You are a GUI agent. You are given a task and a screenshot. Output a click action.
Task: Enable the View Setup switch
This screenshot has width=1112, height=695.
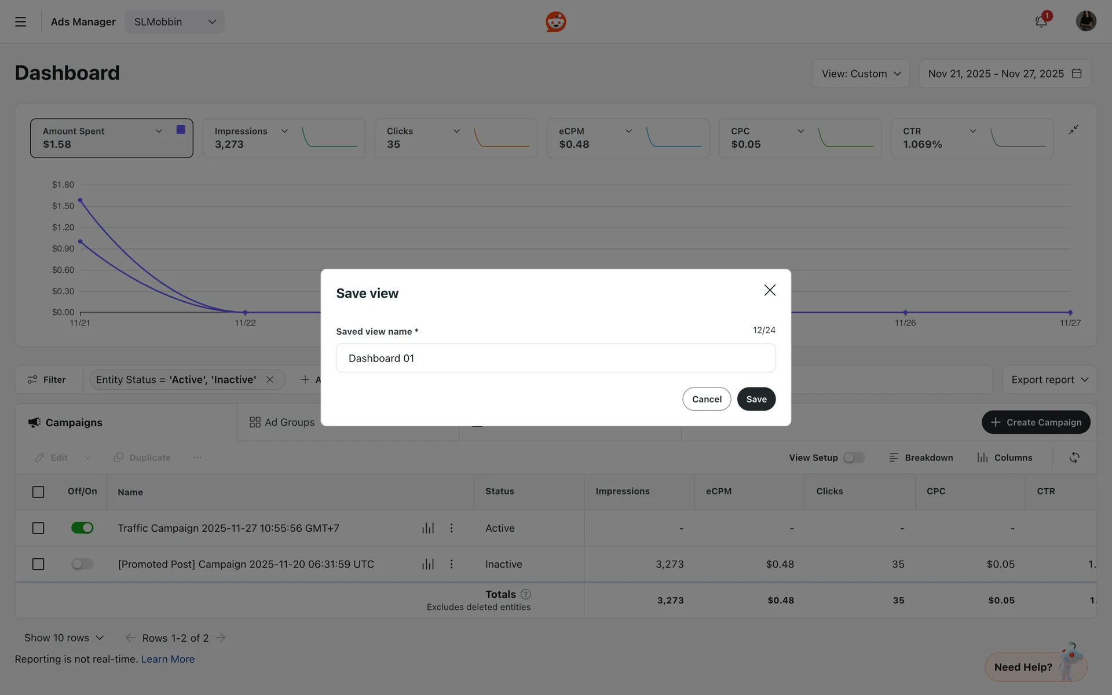854,458
